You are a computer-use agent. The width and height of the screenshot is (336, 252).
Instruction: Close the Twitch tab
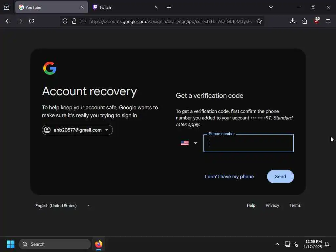[x=156, y=7]
